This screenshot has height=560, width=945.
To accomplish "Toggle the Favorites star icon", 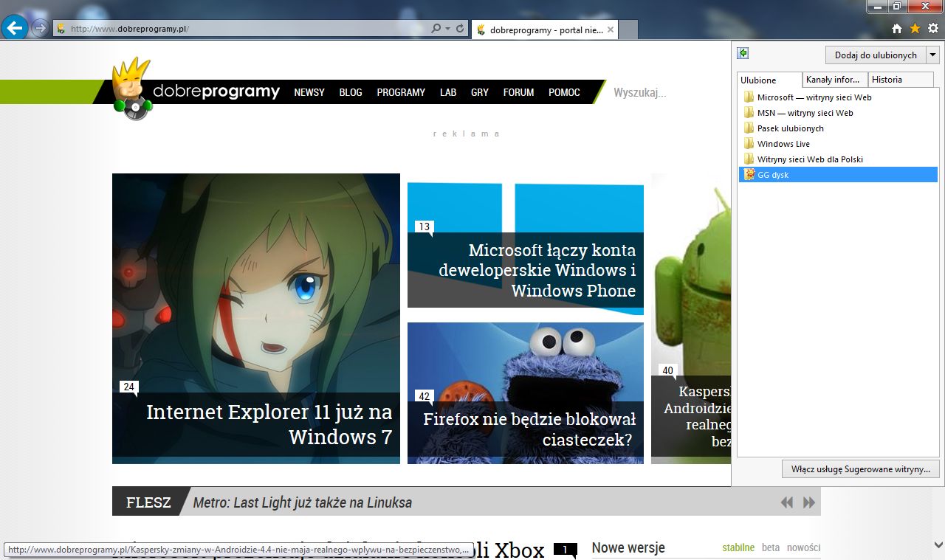I will 915,29.
